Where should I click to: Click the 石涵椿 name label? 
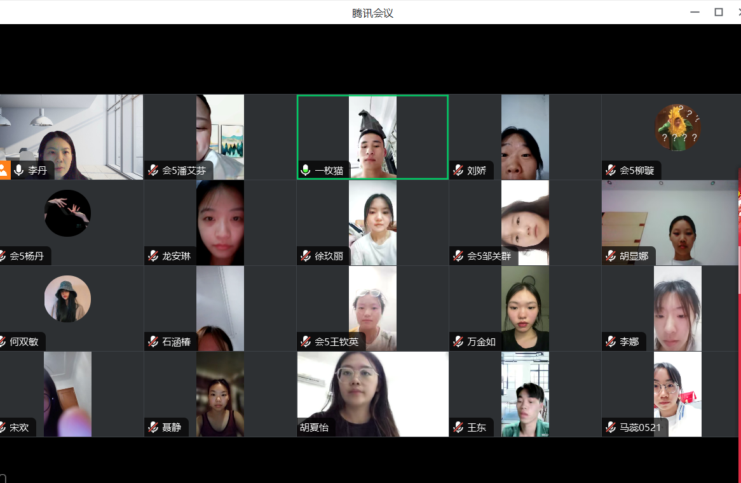176,341
